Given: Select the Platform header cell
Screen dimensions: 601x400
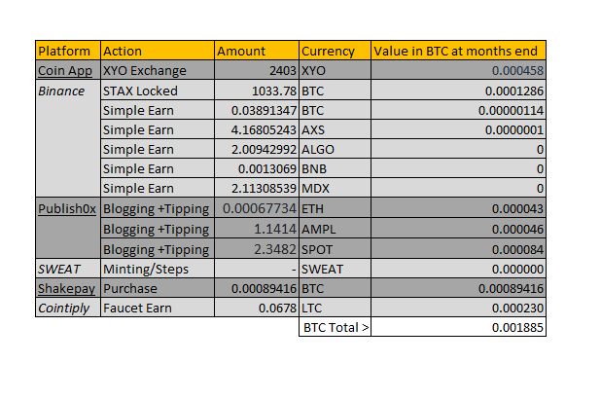Looking at the screenshot, I should (x=68, y=51).
